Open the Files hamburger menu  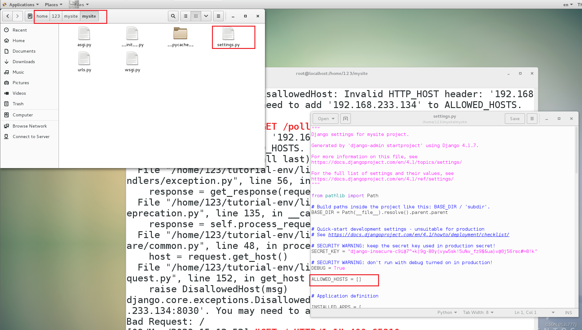coord(218,16)
